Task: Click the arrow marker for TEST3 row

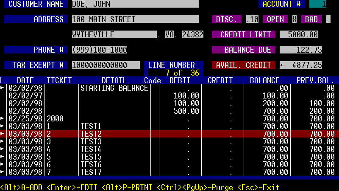Action: point(2,141)
